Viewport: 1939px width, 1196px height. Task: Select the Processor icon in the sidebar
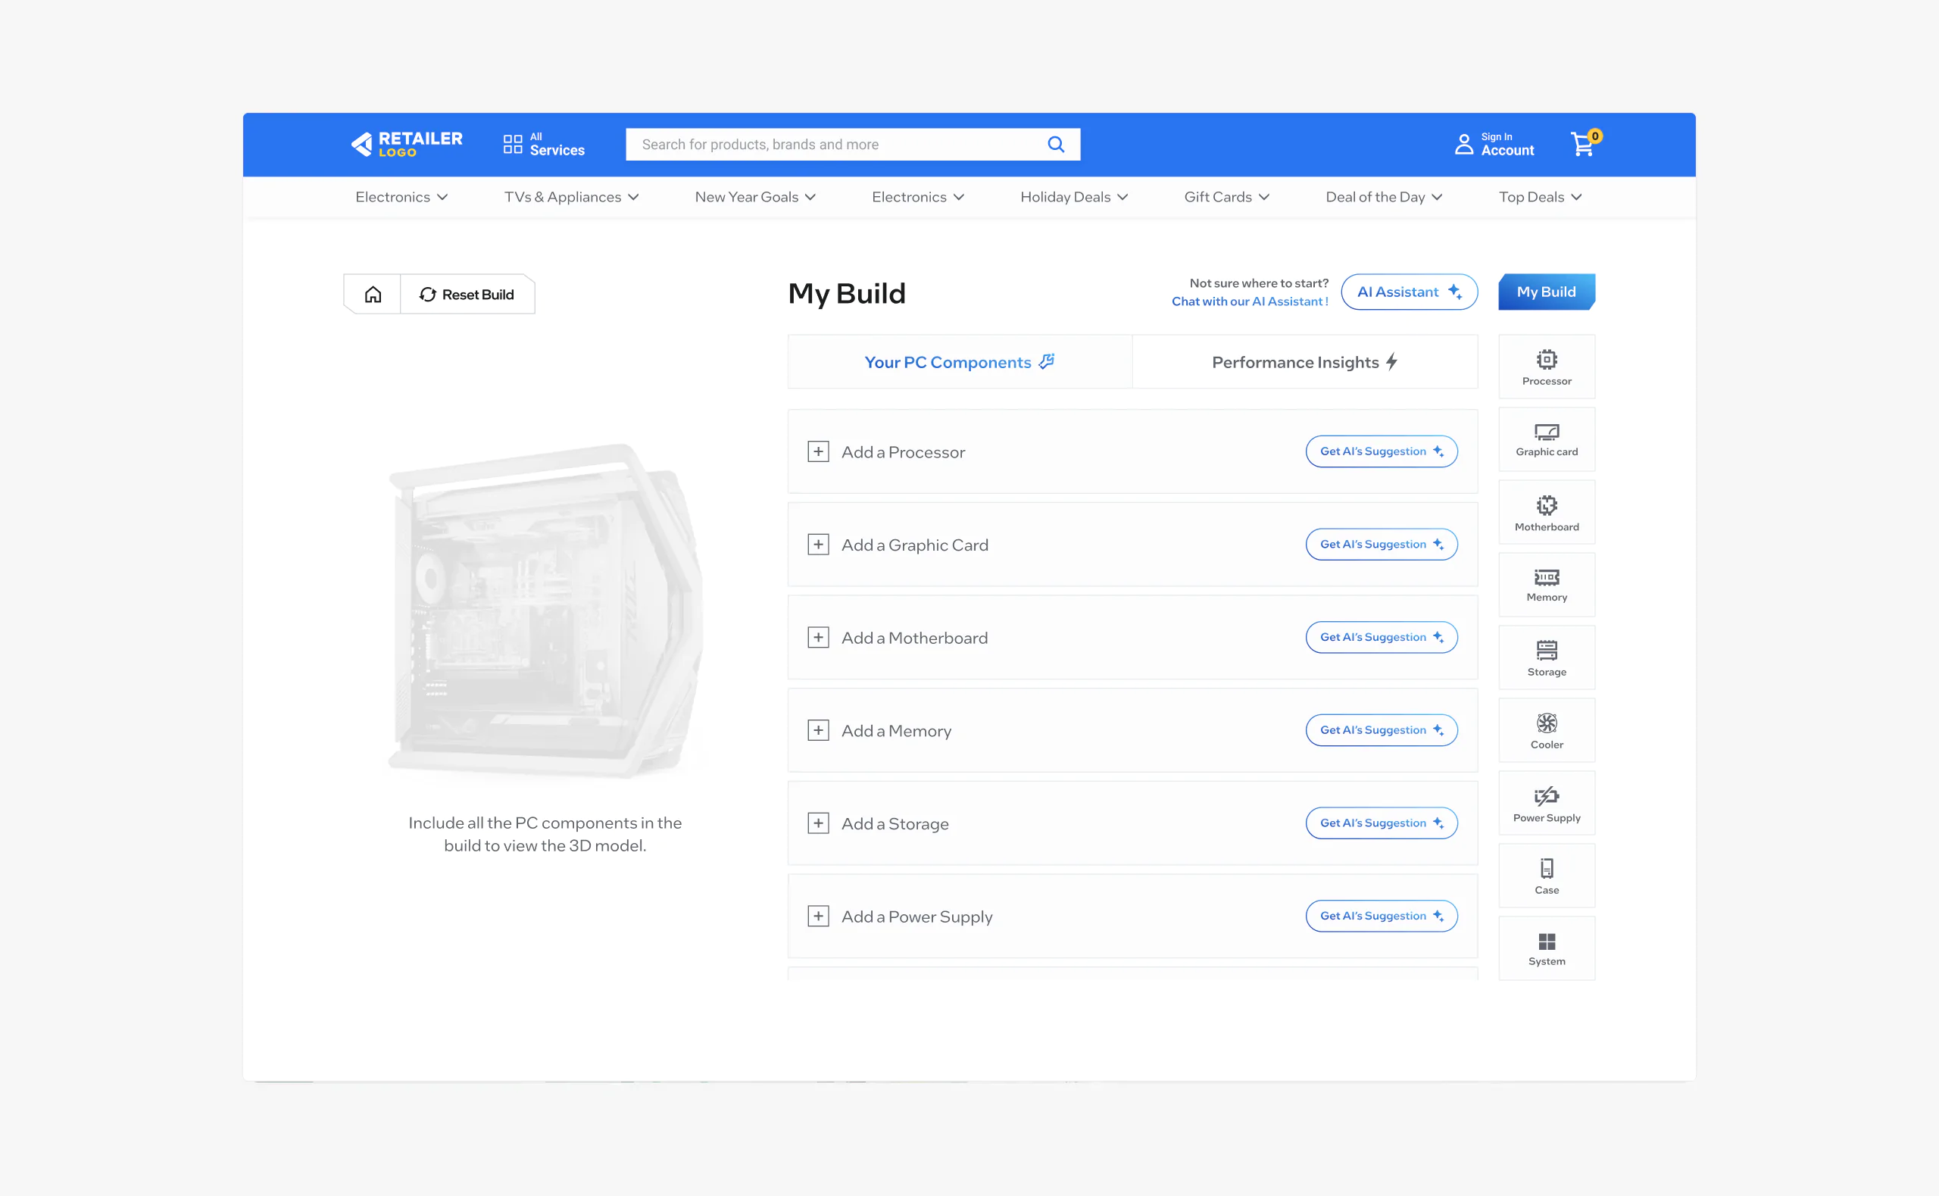click(x=1546, y=367)
